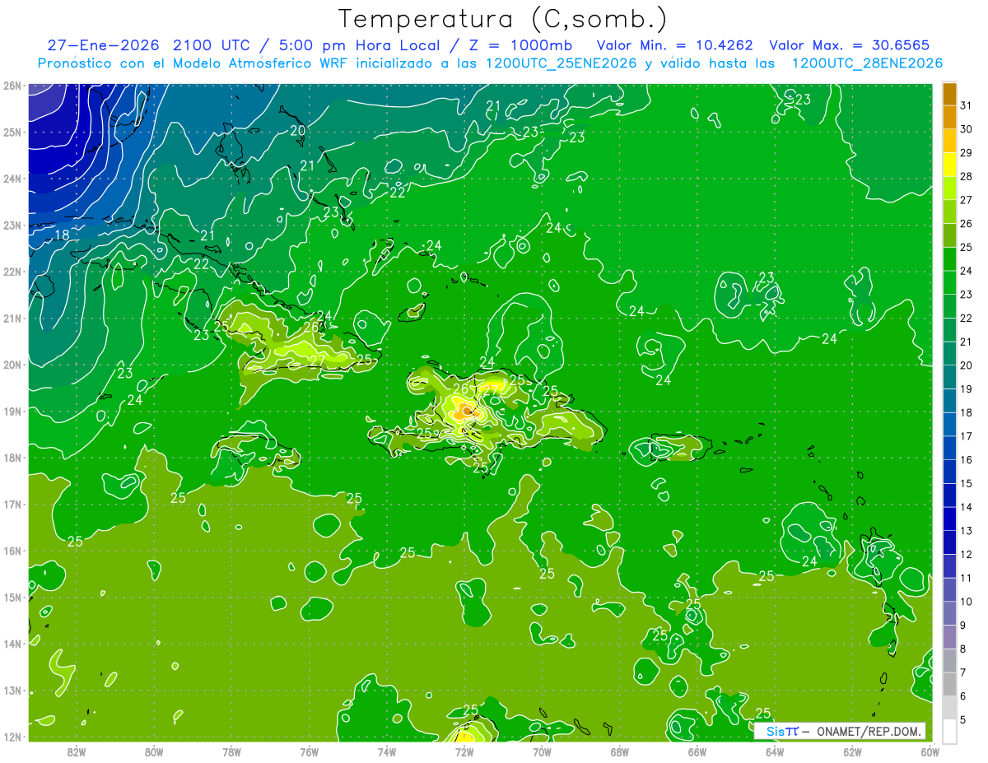Click the pressure level 'Z = 1000mb'

[521, 45]
